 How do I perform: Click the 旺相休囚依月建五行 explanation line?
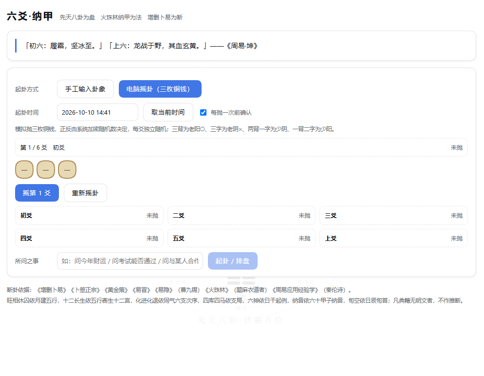pos(236,301)
